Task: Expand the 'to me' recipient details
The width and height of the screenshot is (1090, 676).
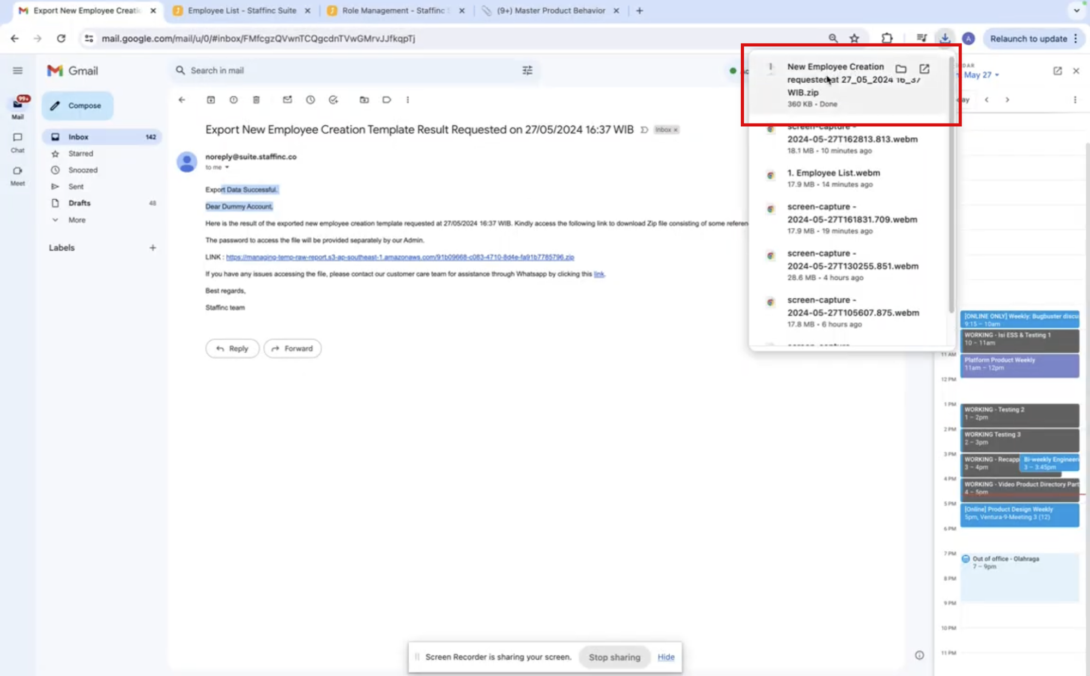Action: 227,168
